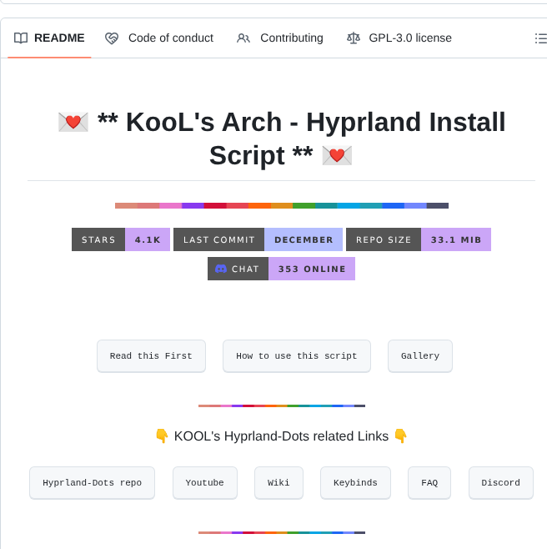Viewport: 547px width, 549px height.
Task: Open the Read this First button
Action: coord(151,356)
